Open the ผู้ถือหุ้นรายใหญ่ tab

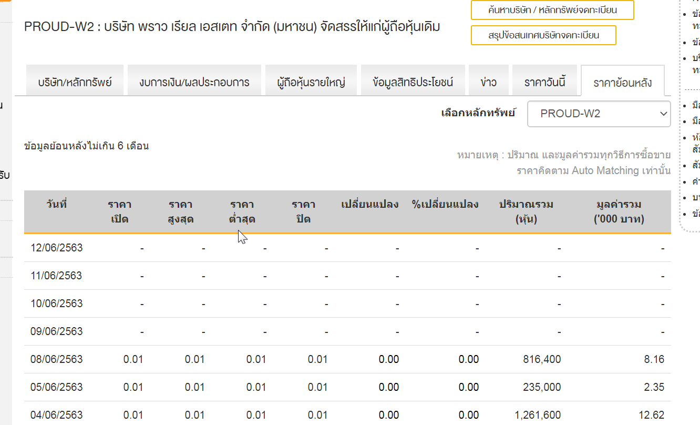(x=311, y=81)
